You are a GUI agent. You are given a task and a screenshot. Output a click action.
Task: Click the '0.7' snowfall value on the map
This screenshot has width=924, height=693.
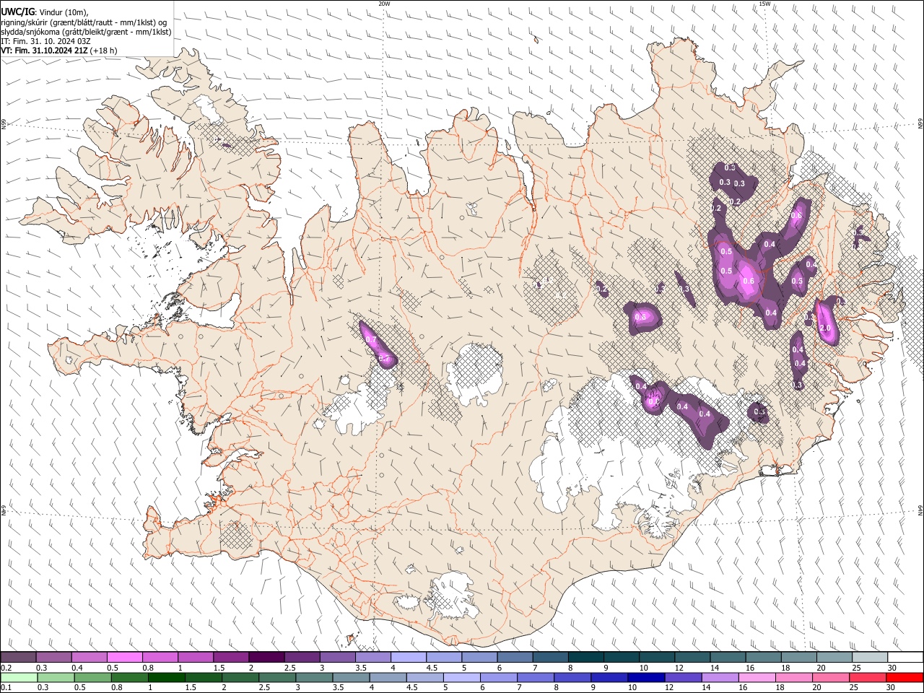coord(371,339)
